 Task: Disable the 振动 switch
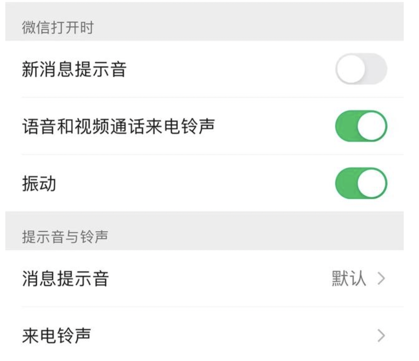[361, 183]
